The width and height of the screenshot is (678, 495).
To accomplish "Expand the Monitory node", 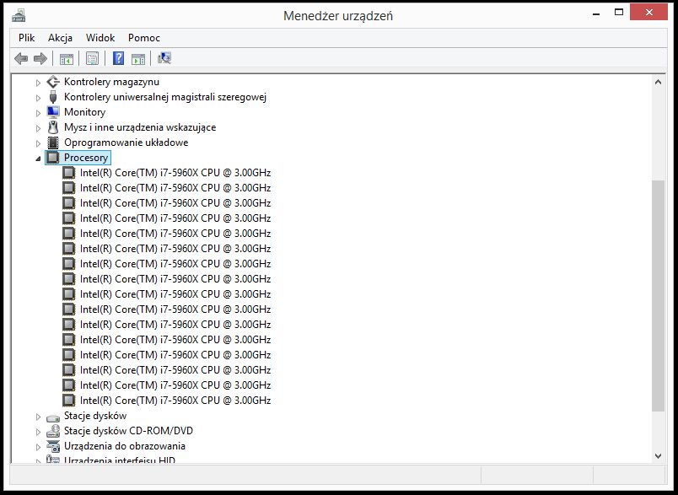I will click(38, 112).
